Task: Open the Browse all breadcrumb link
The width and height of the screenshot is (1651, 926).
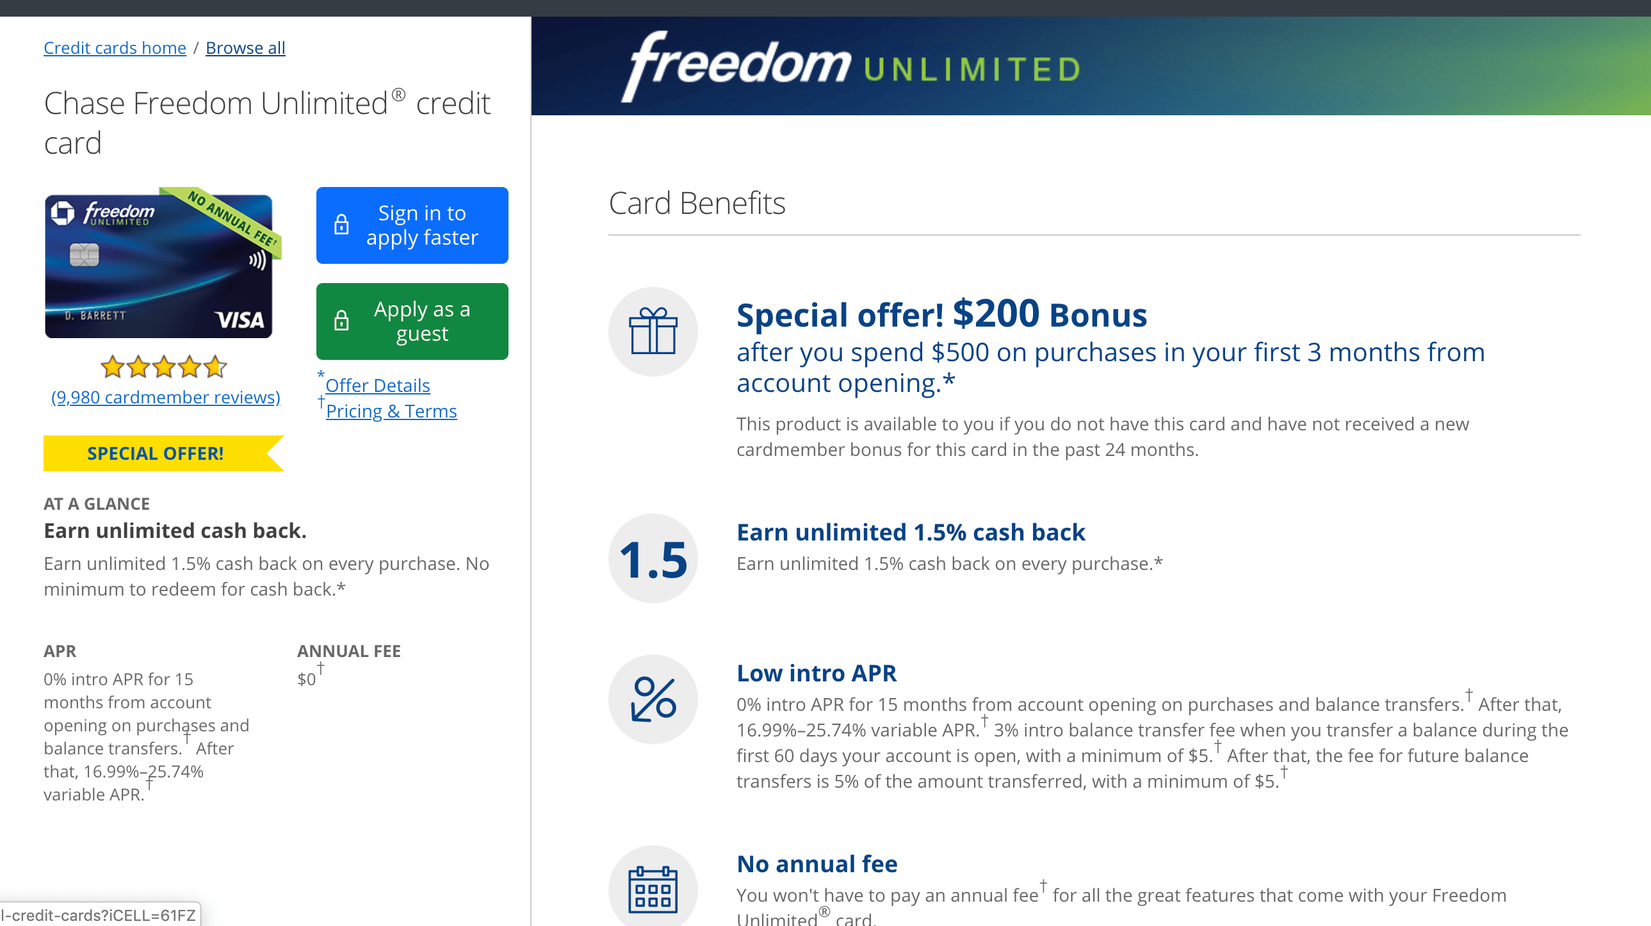Action: (x=245, y=48)
